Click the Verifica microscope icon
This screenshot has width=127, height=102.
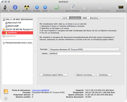[x=5, y=7]
